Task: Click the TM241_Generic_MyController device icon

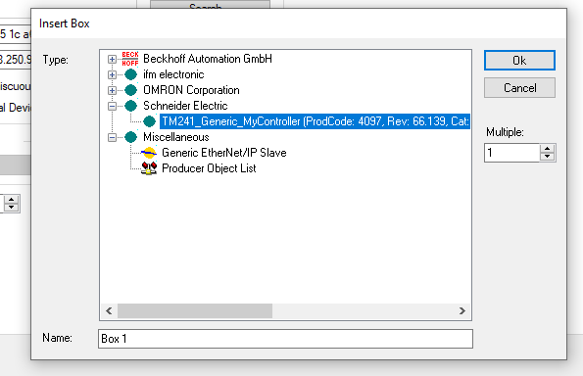Action: pyautogui.click(x=149, y=121)
